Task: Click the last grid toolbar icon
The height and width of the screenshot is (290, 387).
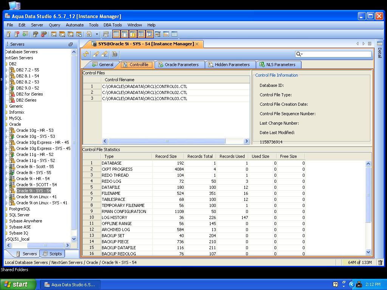Action: pyautogui.click(x=174, y=34)
